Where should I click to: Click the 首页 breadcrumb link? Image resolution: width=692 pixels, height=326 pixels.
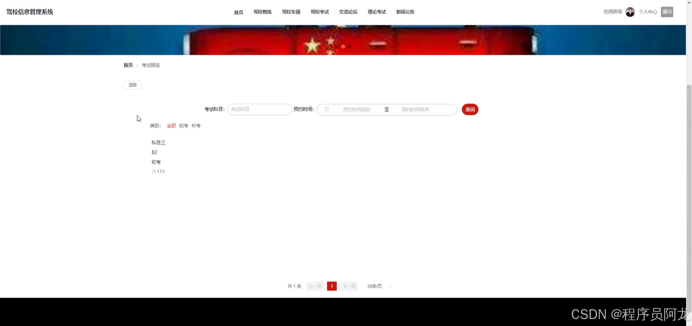(x=128, y=65)
